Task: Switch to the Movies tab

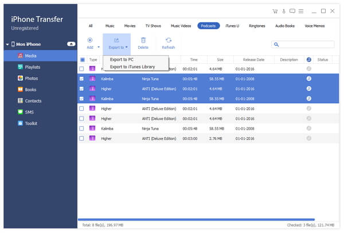Action: coord(130,26)
